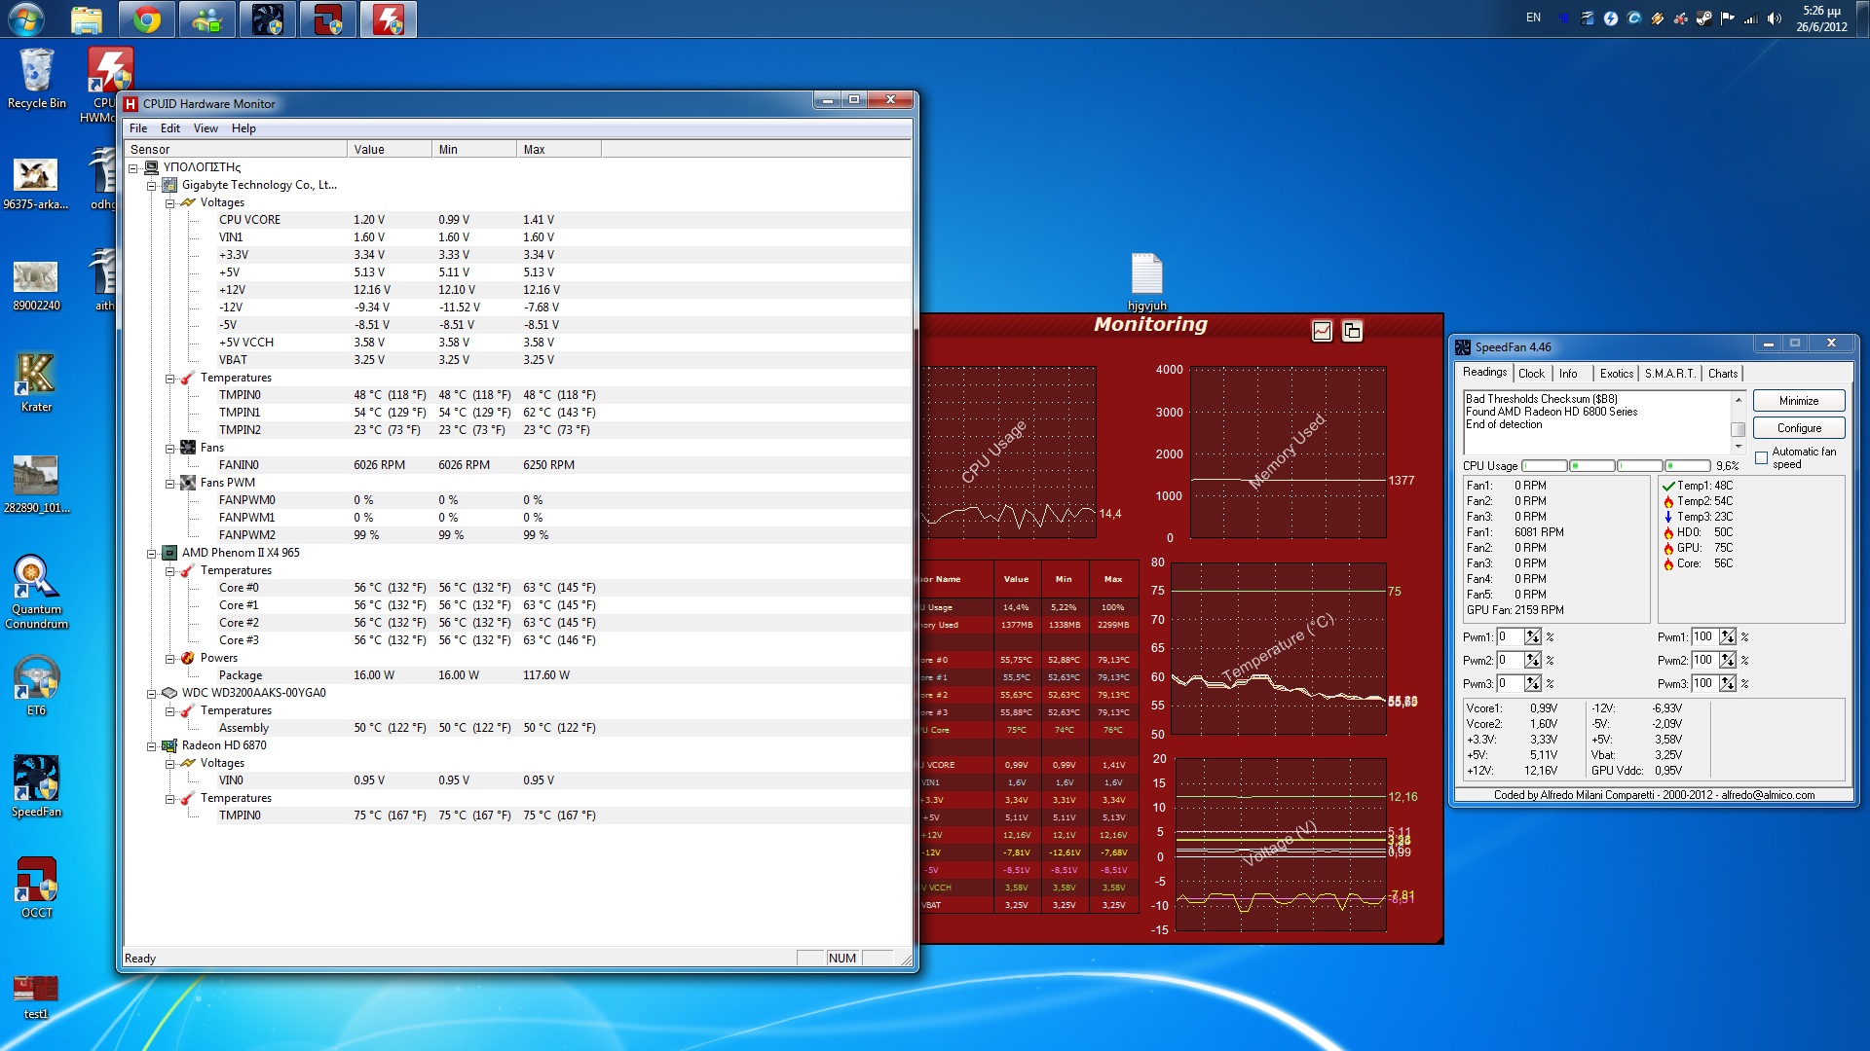
Task: Select the ET6 desktop shortcut
Action: [x=37, y=686]
